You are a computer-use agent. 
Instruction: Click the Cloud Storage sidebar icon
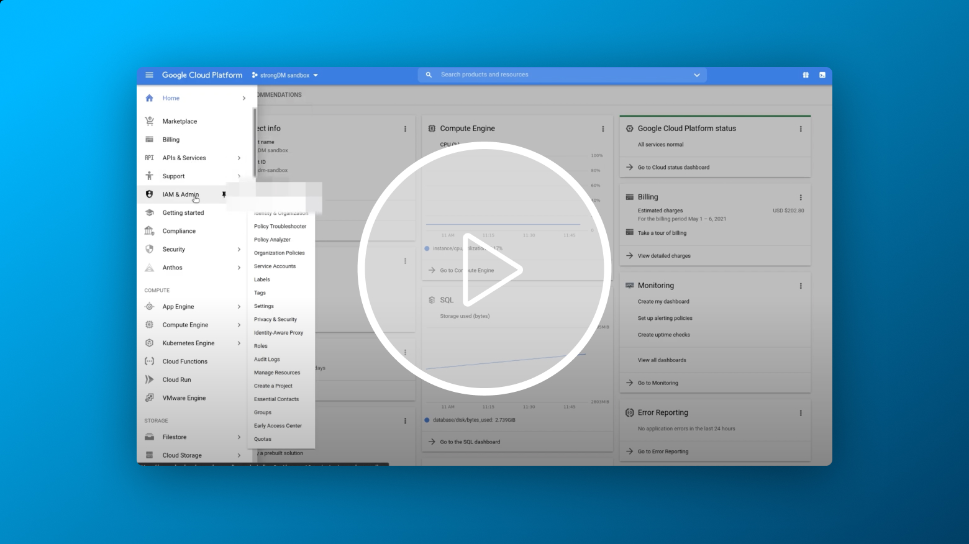pos(149,455)
